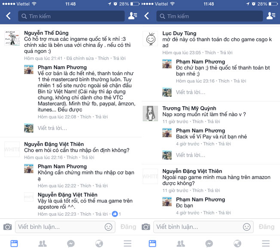Image resolution: width=280 pixels, height=248 pixels.
Task: Select friends tab icon in left bottom bar
Action: click(43, 244)
